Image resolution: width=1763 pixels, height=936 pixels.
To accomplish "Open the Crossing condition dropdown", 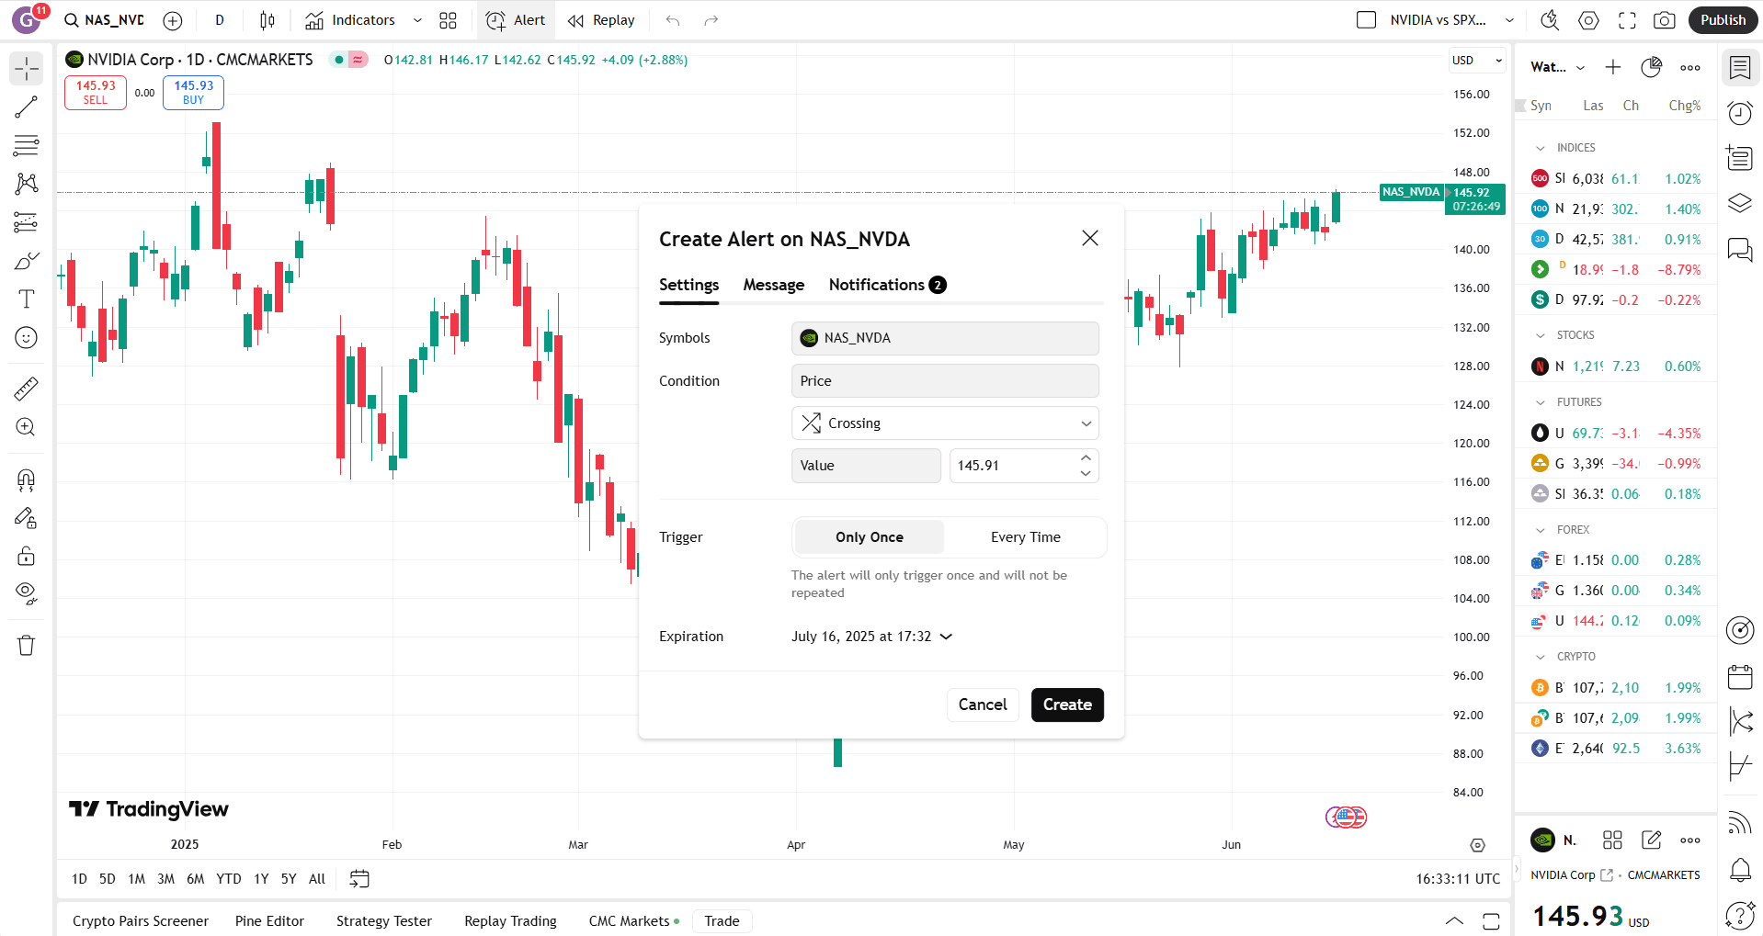I will coord(944,423).
